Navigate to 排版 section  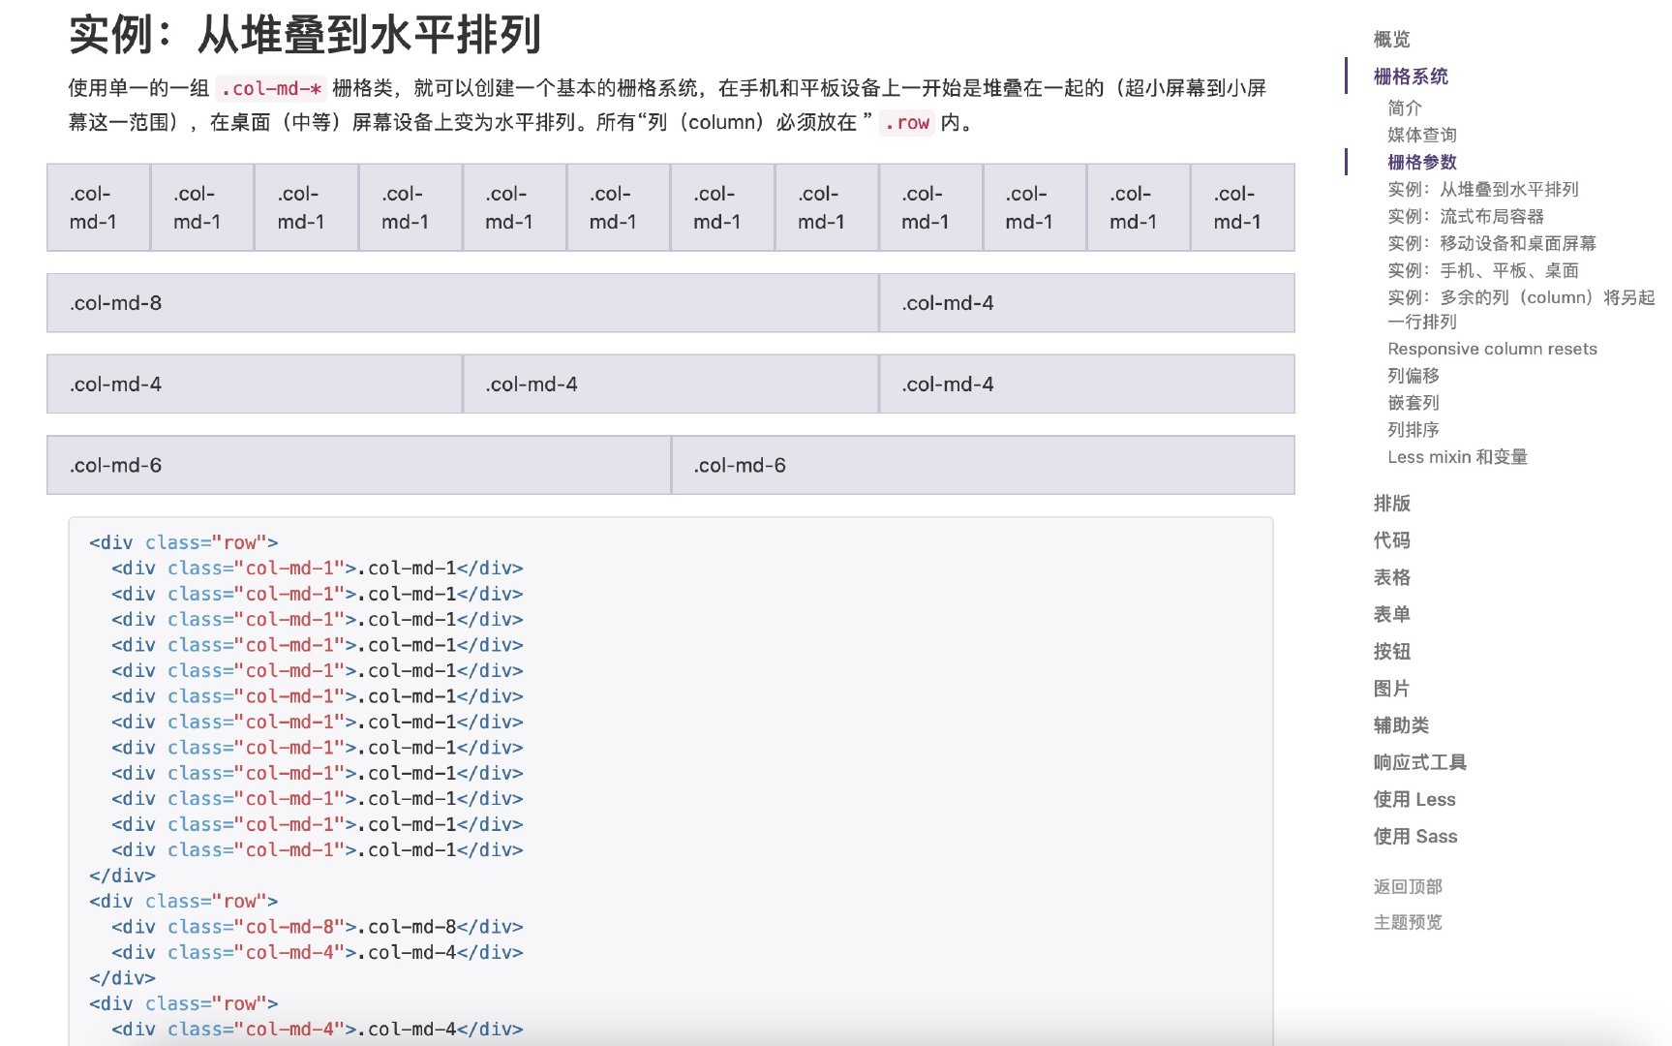pyautogui.click(x=1391, y=504)
